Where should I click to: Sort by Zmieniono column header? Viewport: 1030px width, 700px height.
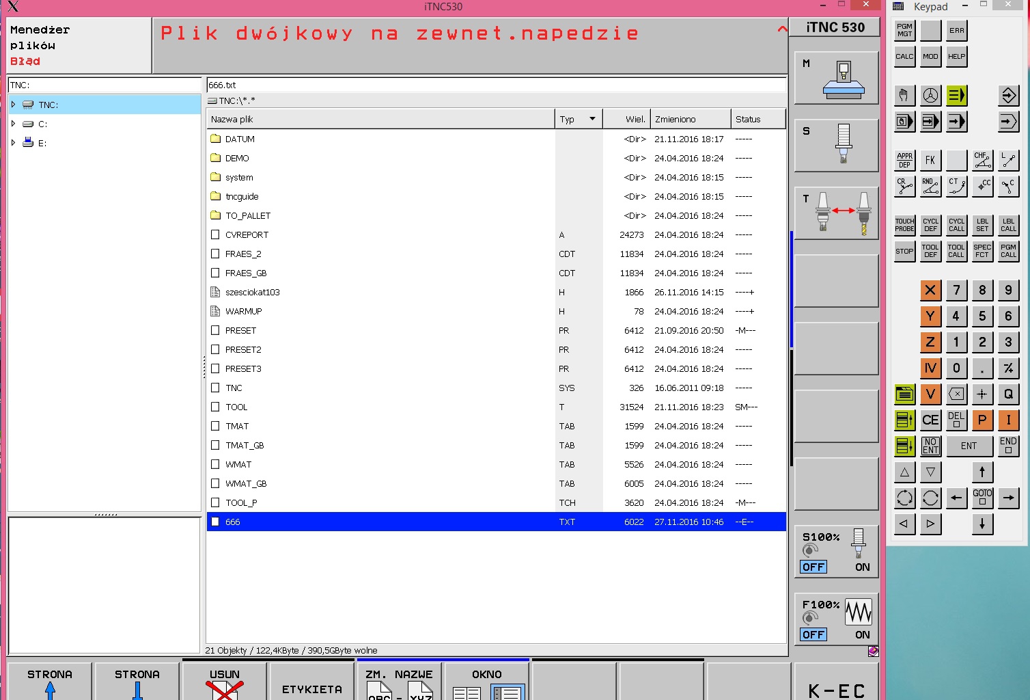691,119
